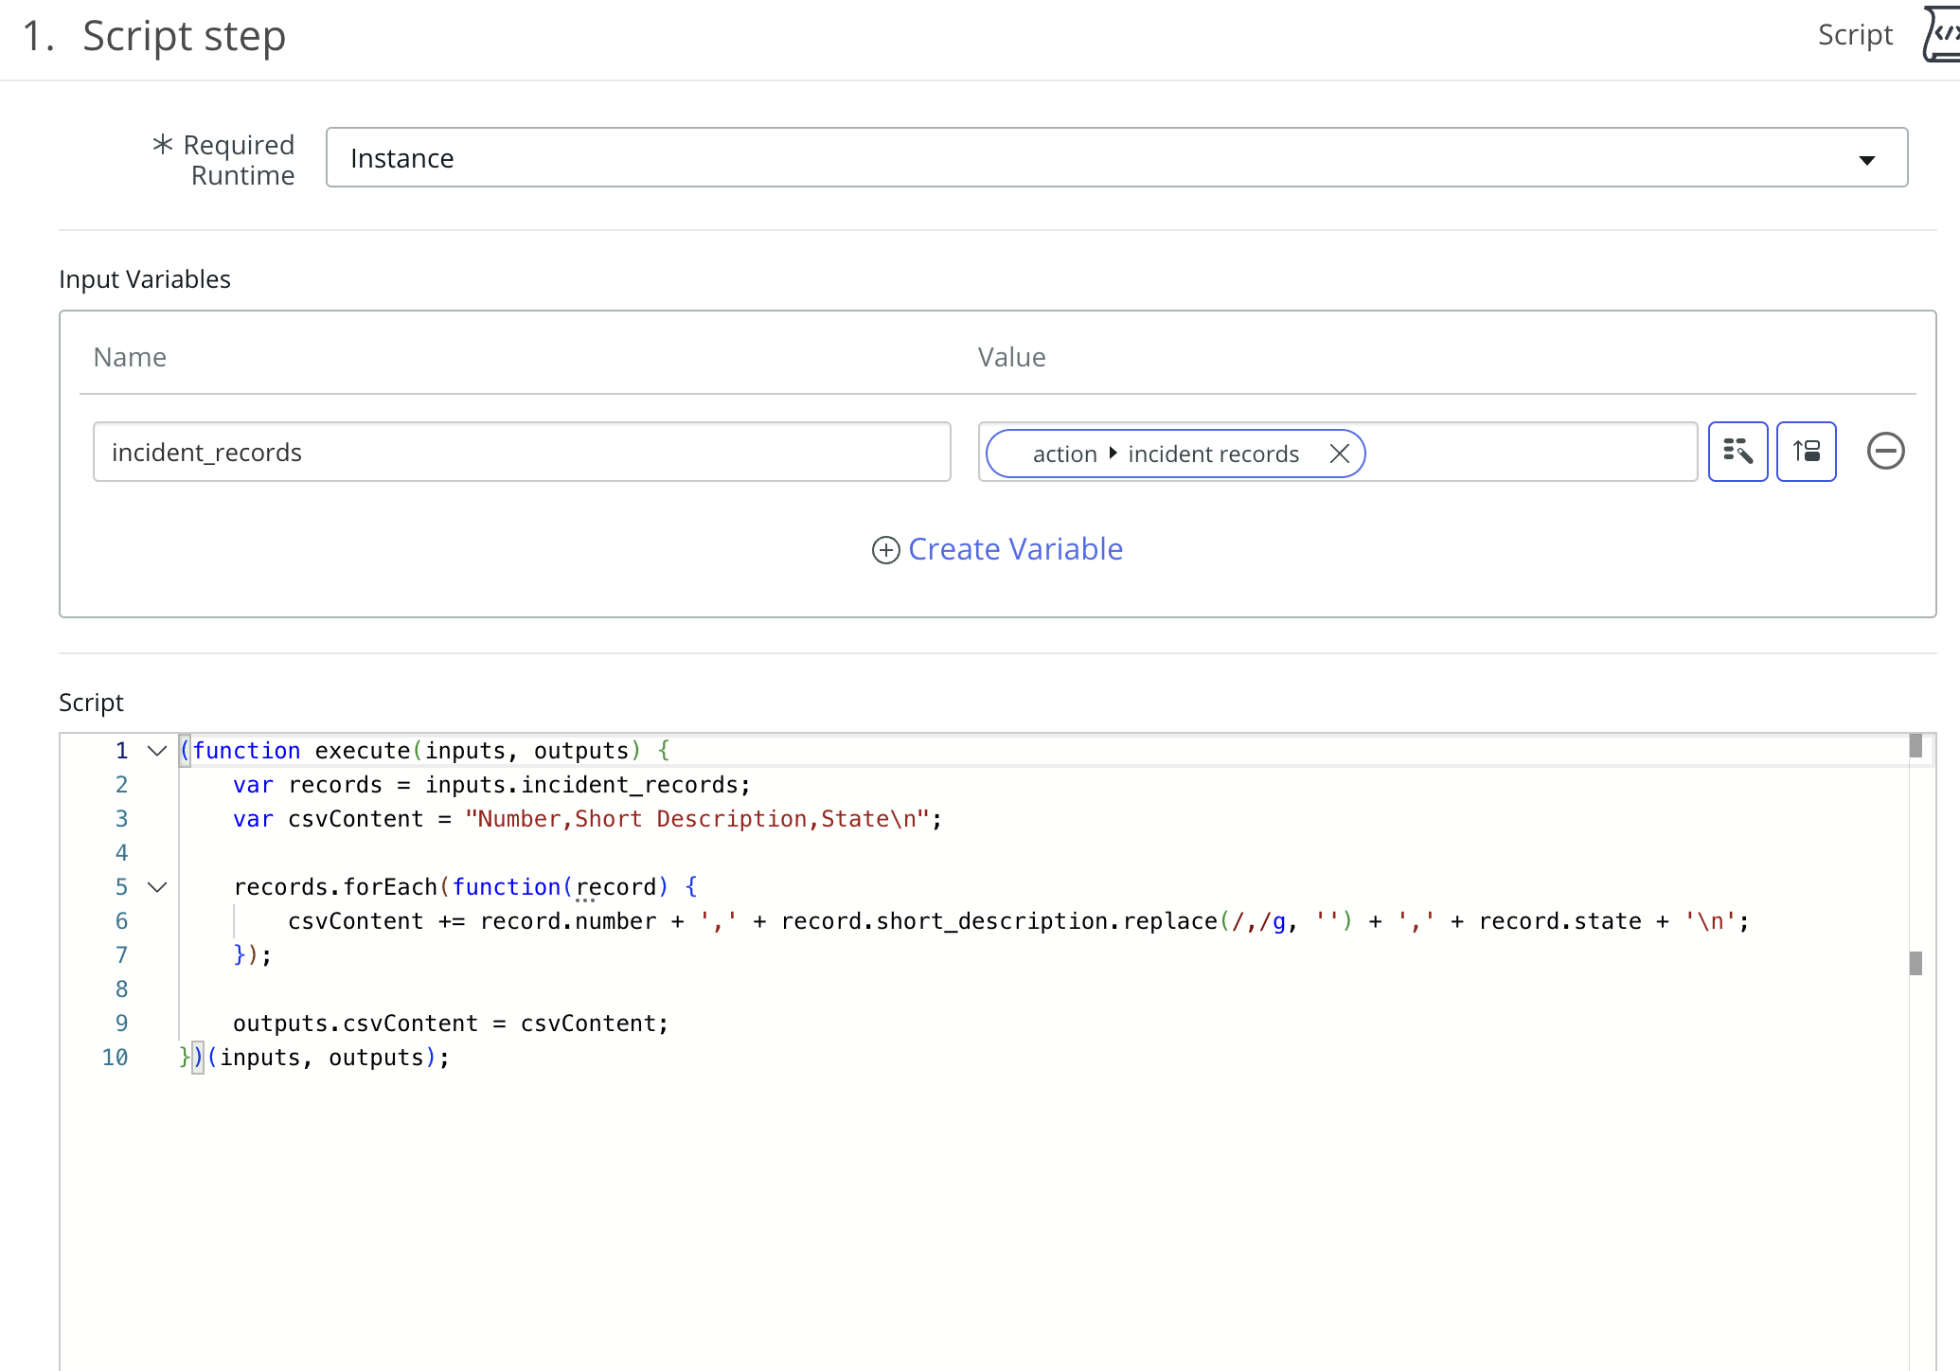Viewport: 1960px width, 1371px height.
Task: Click line number 6 in the gutter
Action: coord(121,921)
